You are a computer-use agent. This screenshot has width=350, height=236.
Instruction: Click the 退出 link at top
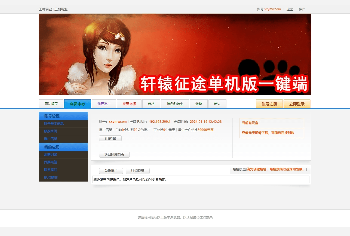click(x=290, y=9)
